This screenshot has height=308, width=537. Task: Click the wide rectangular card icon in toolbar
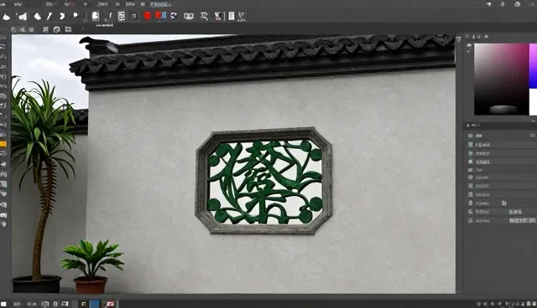click(189, 16)
